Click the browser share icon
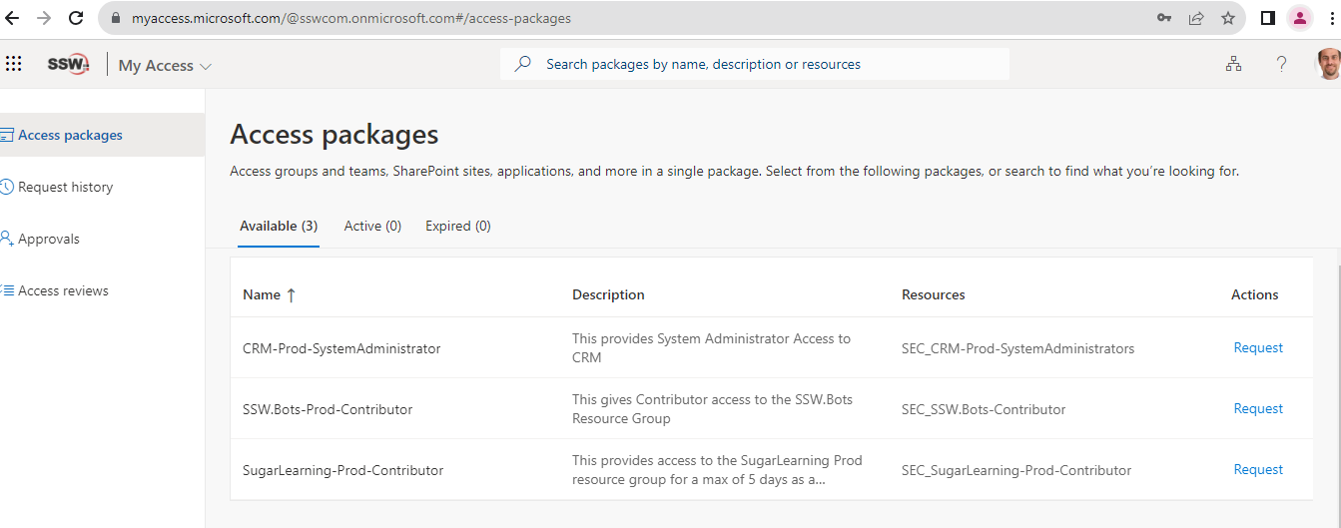Viewport: 1341px width, 528px height. [1196, 18]
